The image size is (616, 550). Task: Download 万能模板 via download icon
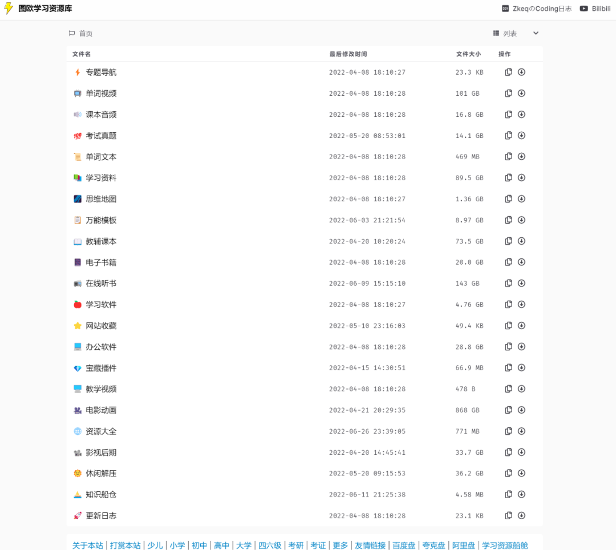pyautogui.click(x=521, y=220)
